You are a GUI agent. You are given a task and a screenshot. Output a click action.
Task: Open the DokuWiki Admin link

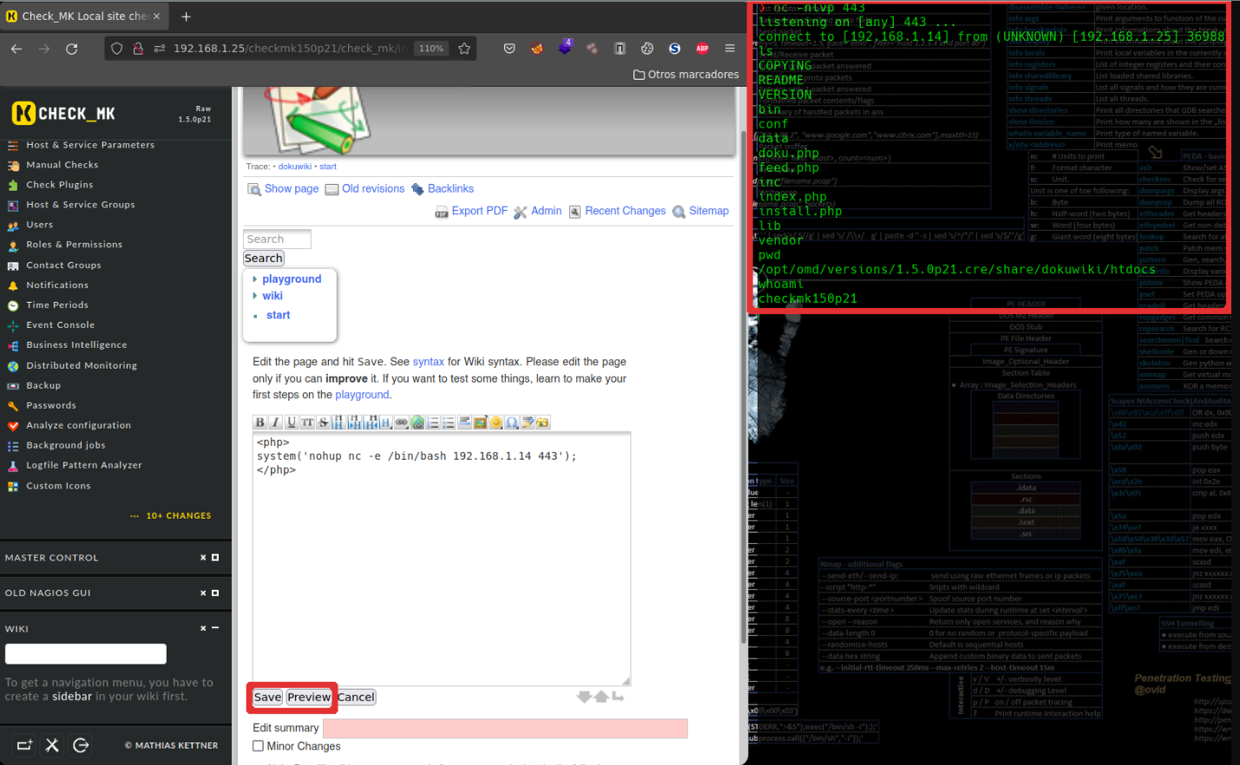click(547, 211)
